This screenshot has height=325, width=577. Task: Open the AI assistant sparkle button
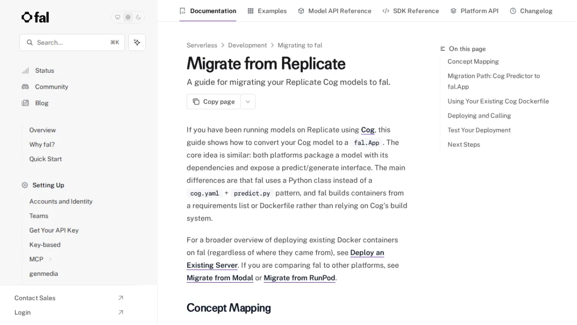(x=137, y=42)
